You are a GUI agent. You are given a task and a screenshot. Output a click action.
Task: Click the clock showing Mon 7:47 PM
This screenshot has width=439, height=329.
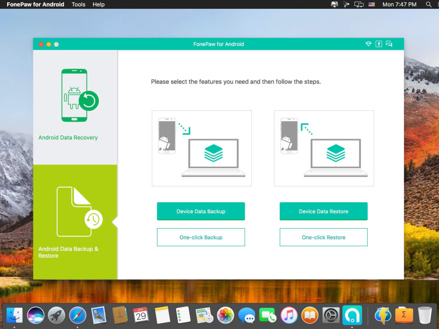pos(399,4)
